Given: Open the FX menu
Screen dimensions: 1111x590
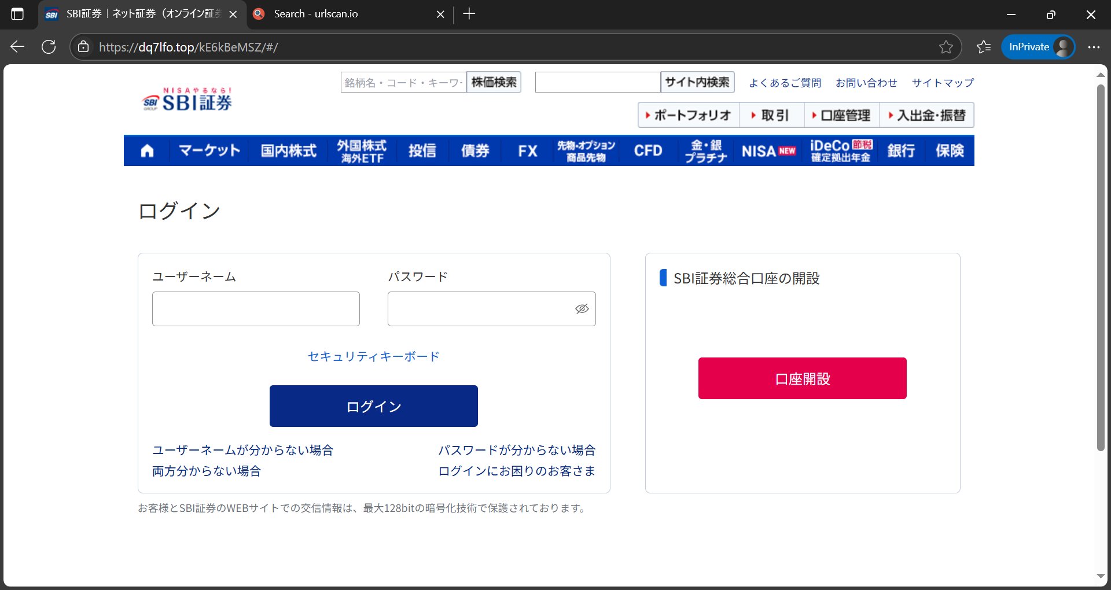Looking at the screenshot, I should [527, 151].
